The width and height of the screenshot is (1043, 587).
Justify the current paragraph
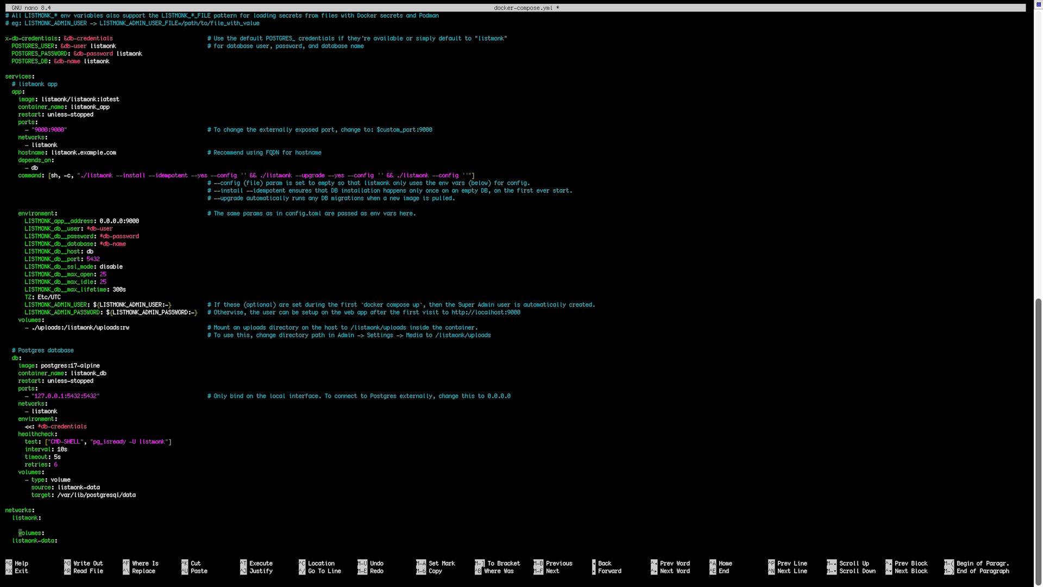261,571
